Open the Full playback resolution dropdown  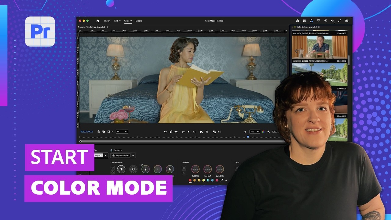[x=254, y=132]
